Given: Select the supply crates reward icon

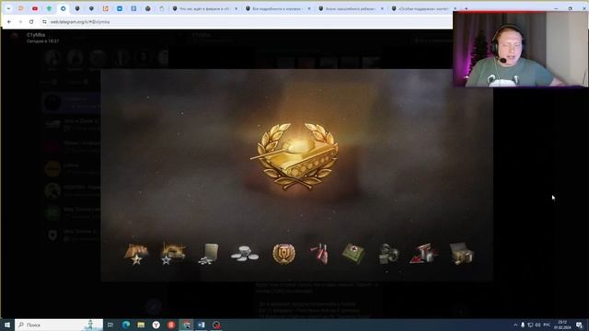Looking at the screenshot, I should point(461,254).
